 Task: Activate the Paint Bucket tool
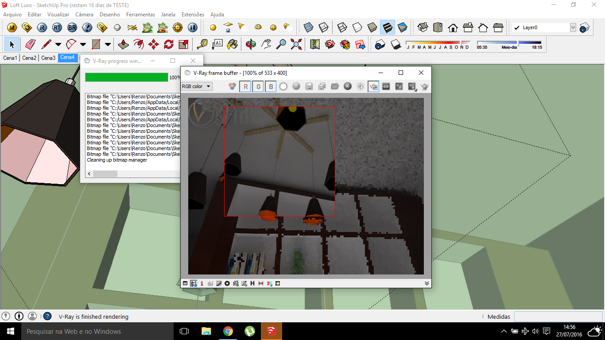pyautogui.click(x=232, y=44)
